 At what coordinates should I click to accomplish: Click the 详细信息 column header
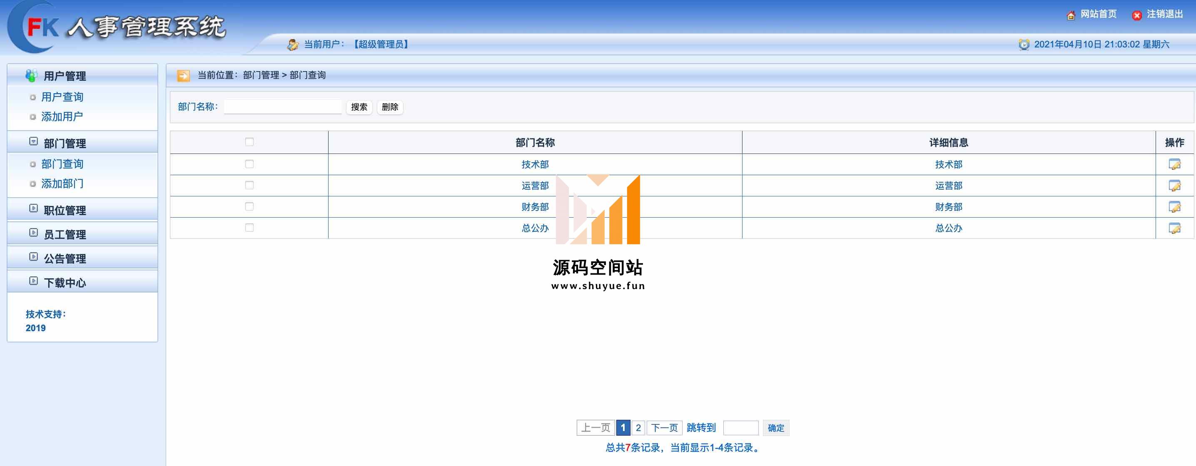click(949, 143)
